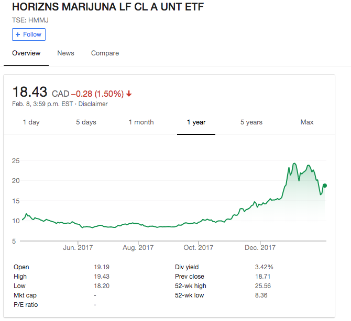Show the Max chart range

307,122
